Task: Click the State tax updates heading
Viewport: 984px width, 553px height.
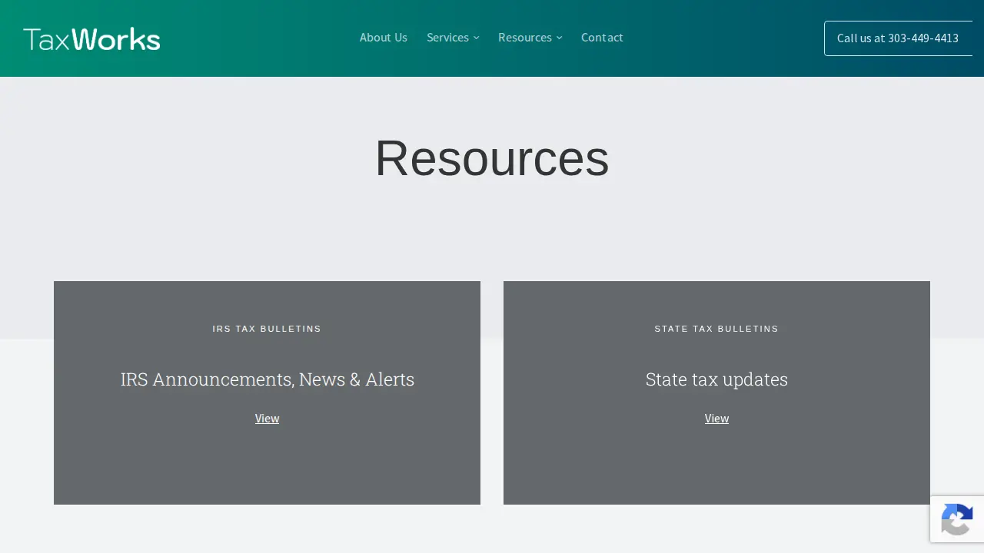Action: click(716, 379)
